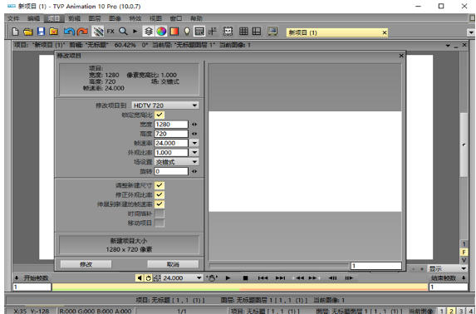This screenshot has width=476, height=314.
Task: Click the project window vertical scrollbar
Action: pos(464,145)
